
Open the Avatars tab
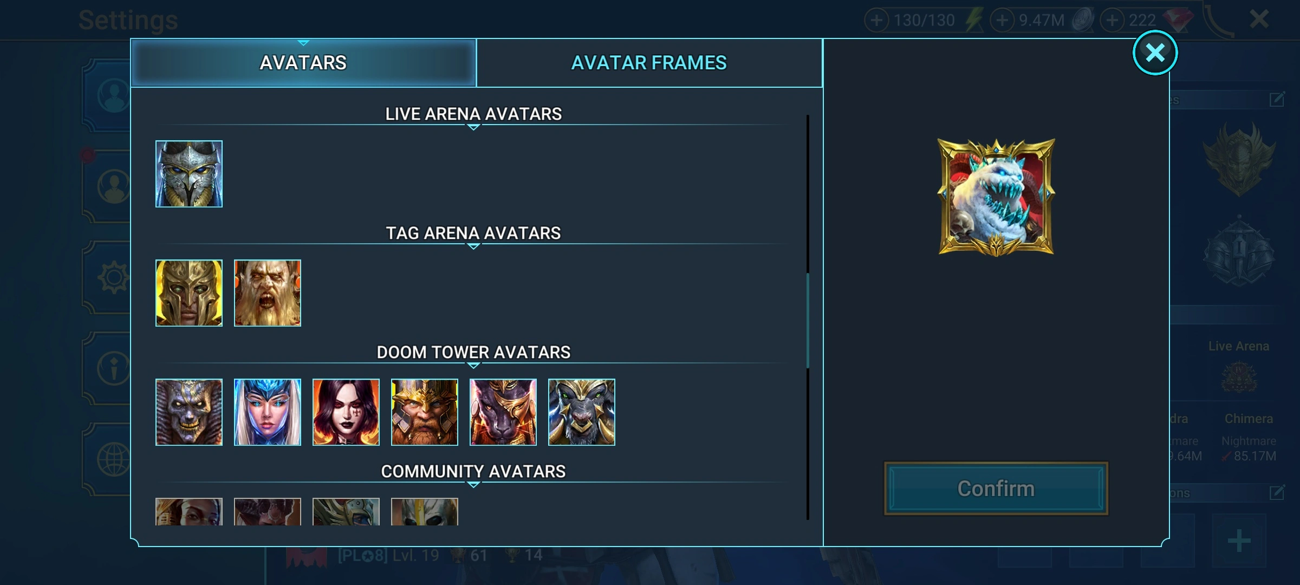[303, 63]
